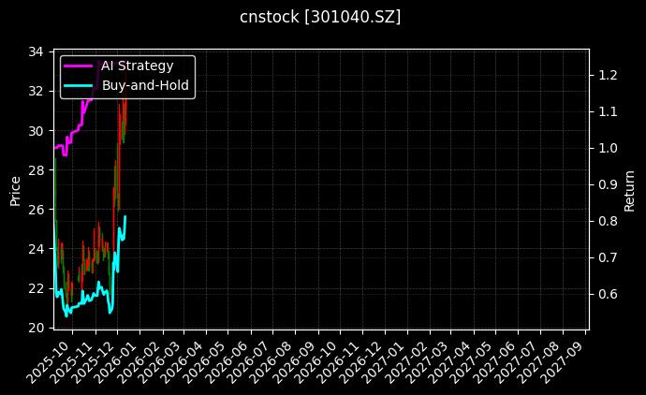
Task: Click the 20 price tick label
Action: click(x=38, y=328)
